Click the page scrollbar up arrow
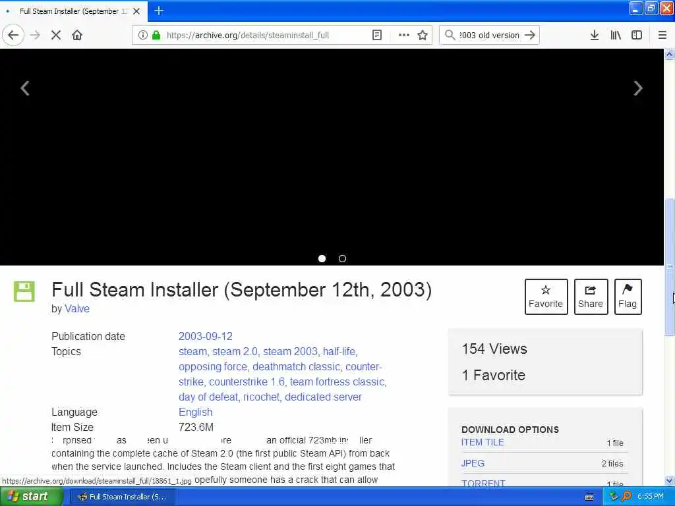The height and width of the screenshot is (506, 675). [669, 54]
